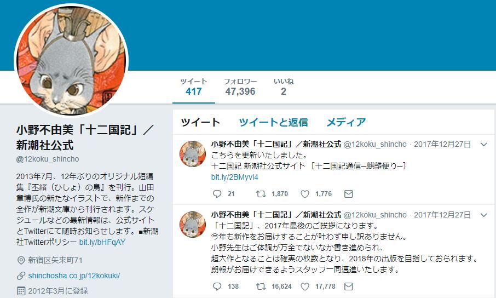Retweet the tweet with 16,624 retweets
The height and width of the screenshot is (298, 496).
pos(261,286)
